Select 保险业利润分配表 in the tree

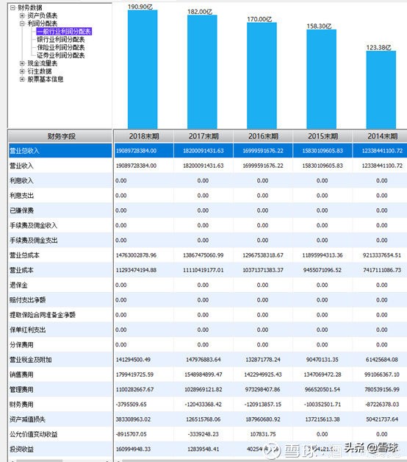click(61, 47)
